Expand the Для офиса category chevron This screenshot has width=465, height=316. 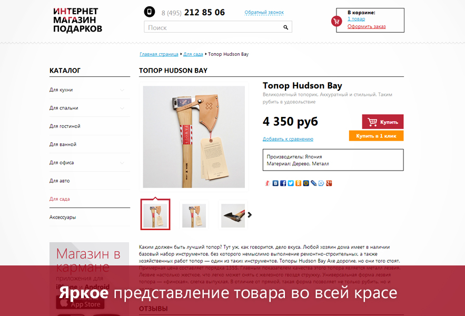pos(122,163)
